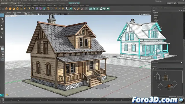Click the orange pot icon on the shelf
Viewport: 185px width, 104px height.
click(10, 8)
